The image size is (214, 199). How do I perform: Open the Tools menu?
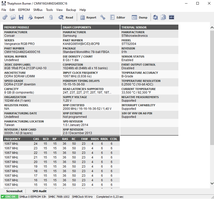49,10
